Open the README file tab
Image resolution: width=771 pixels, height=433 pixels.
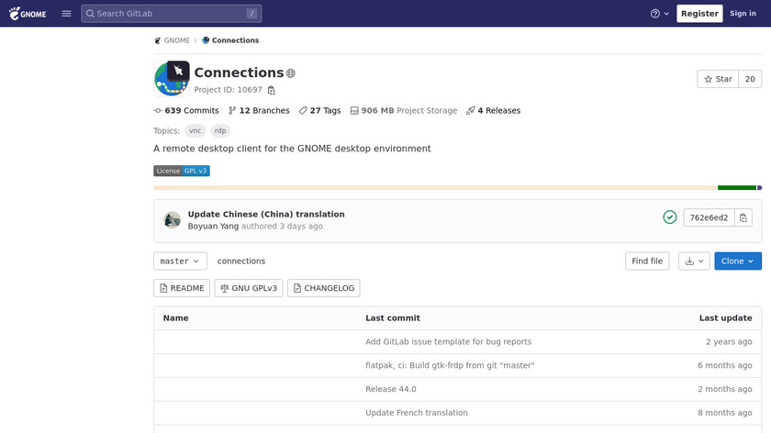coord(182,288)
